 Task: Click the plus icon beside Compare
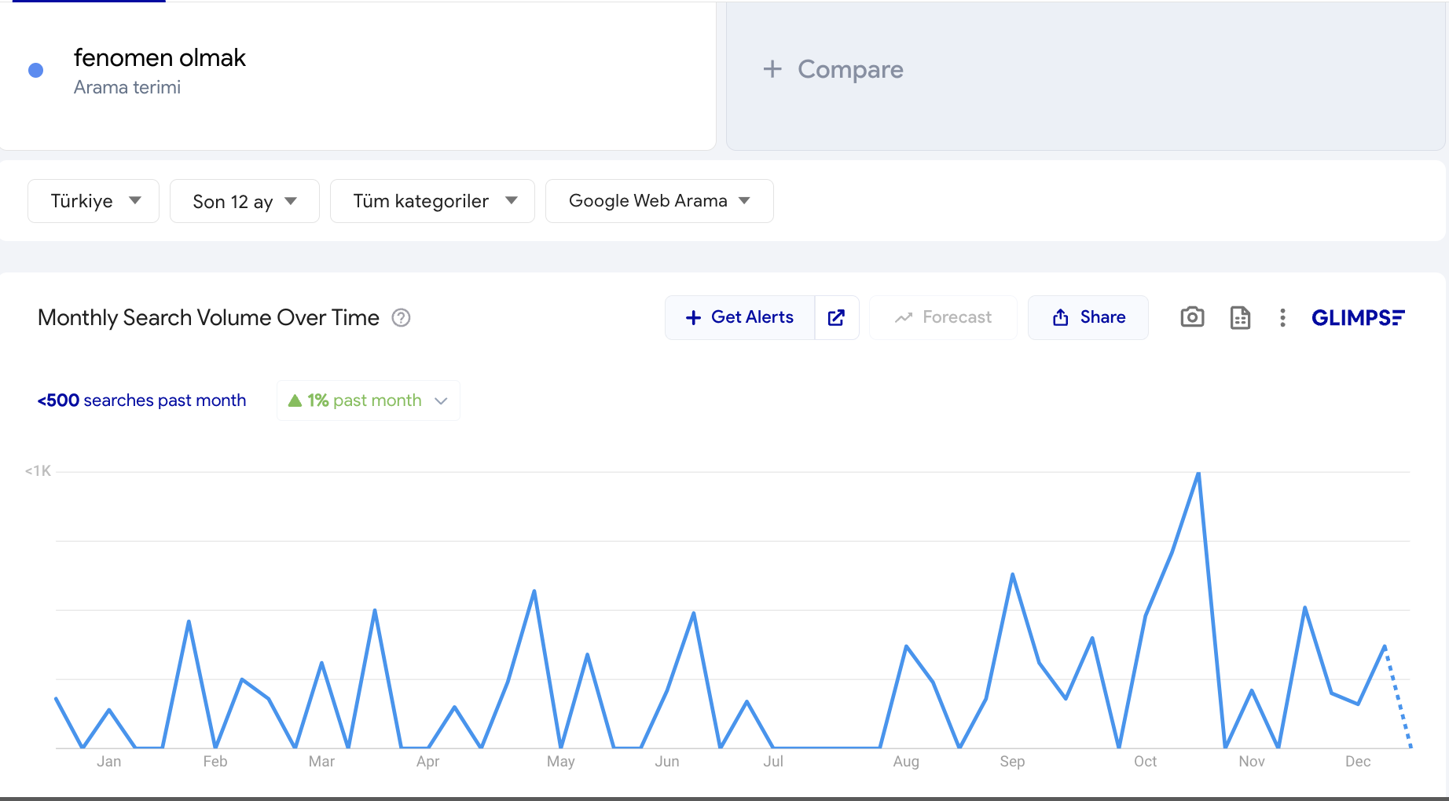click(x=772, y=69)
